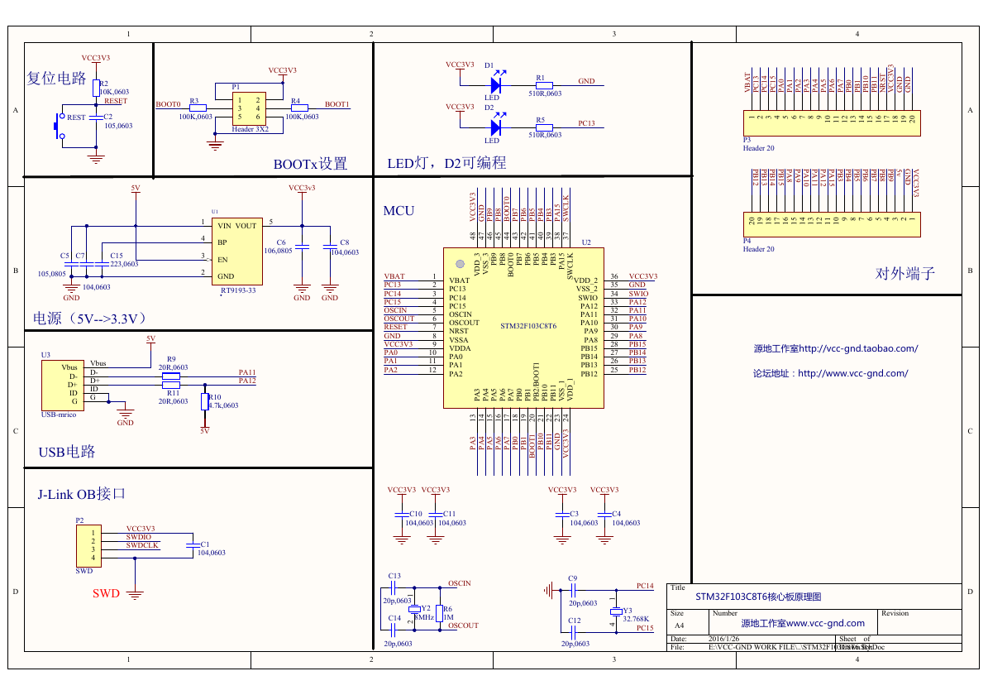Click capacitor C6 on the VOUT line
The width and height of the screenshot is (988, 695).
tap(302, 247)
